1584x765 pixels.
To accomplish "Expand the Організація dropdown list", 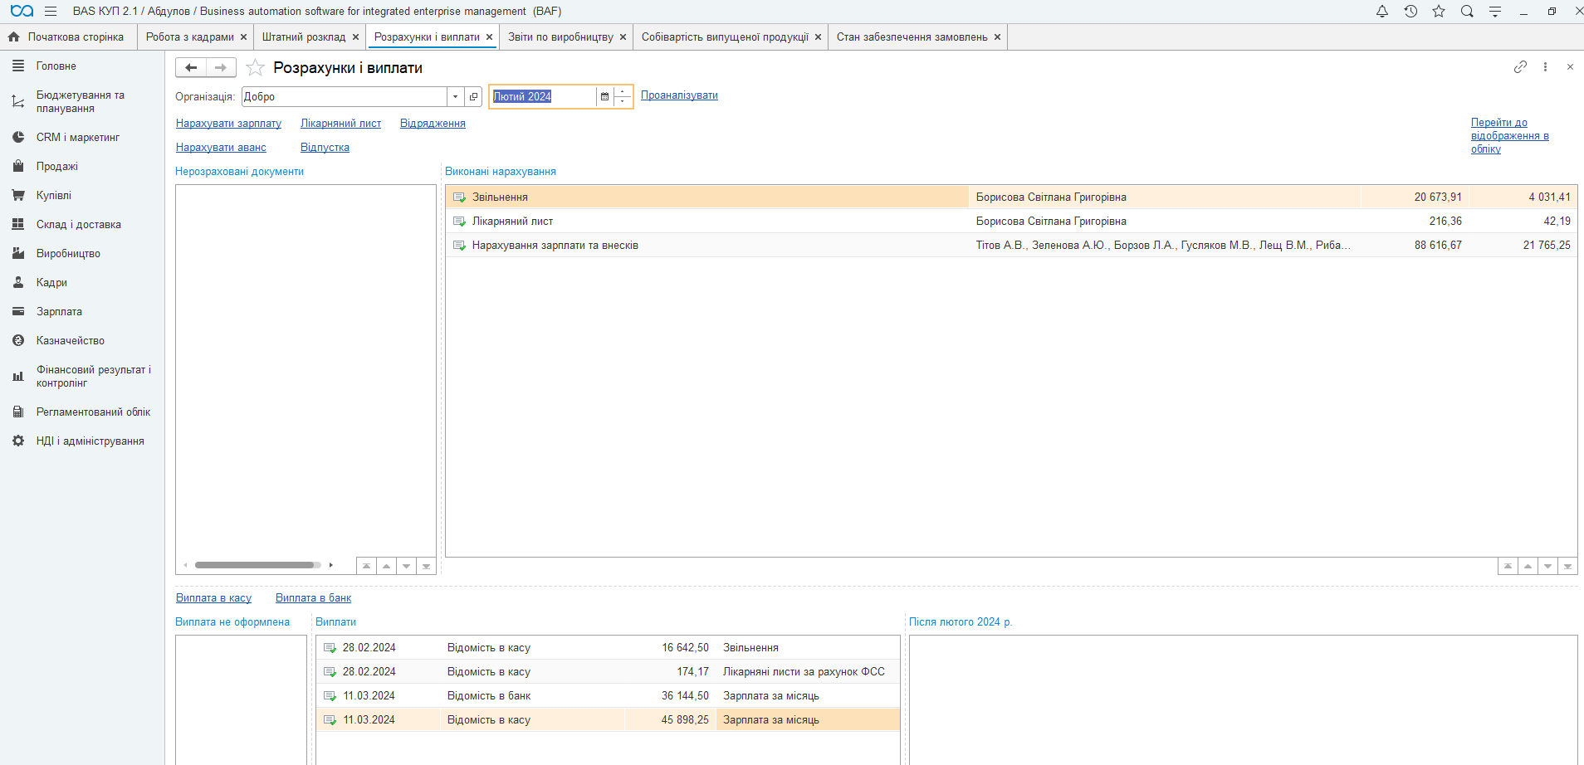I will tap(455, 97).
